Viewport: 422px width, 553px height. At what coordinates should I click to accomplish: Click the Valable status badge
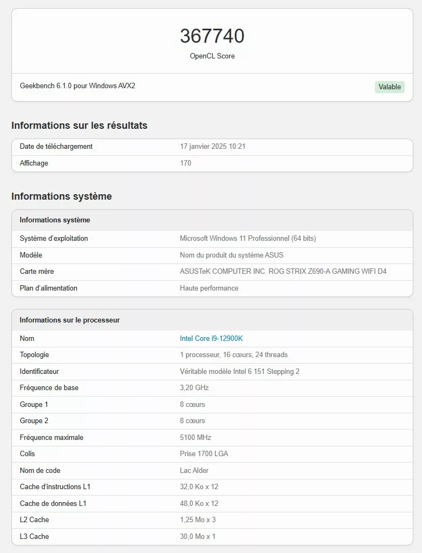[x=390, y=87]
